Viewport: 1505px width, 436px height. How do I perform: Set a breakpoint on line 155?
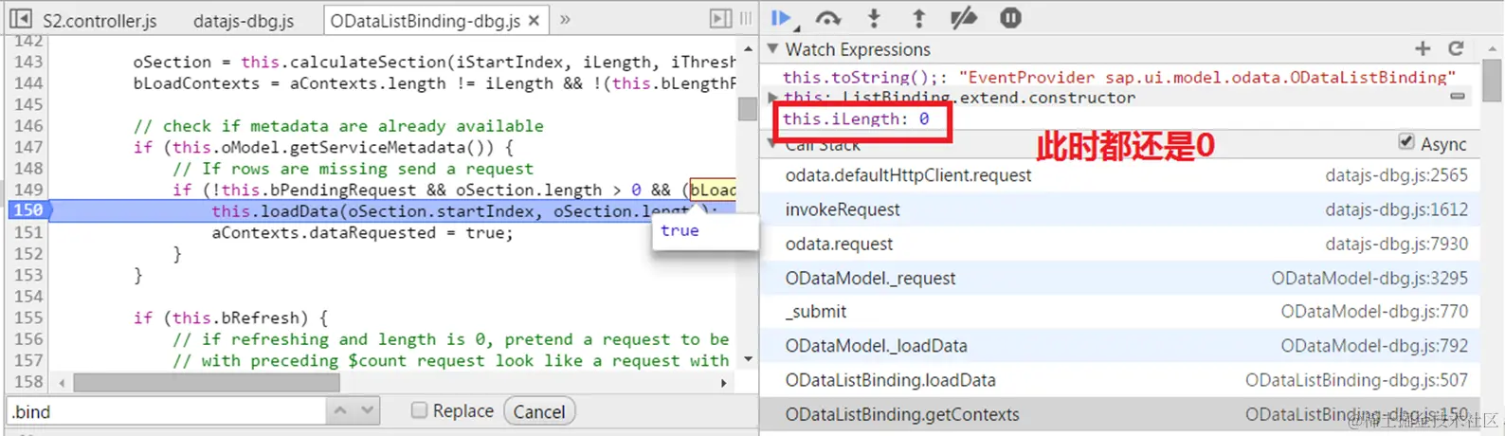(x=28, y=318)
